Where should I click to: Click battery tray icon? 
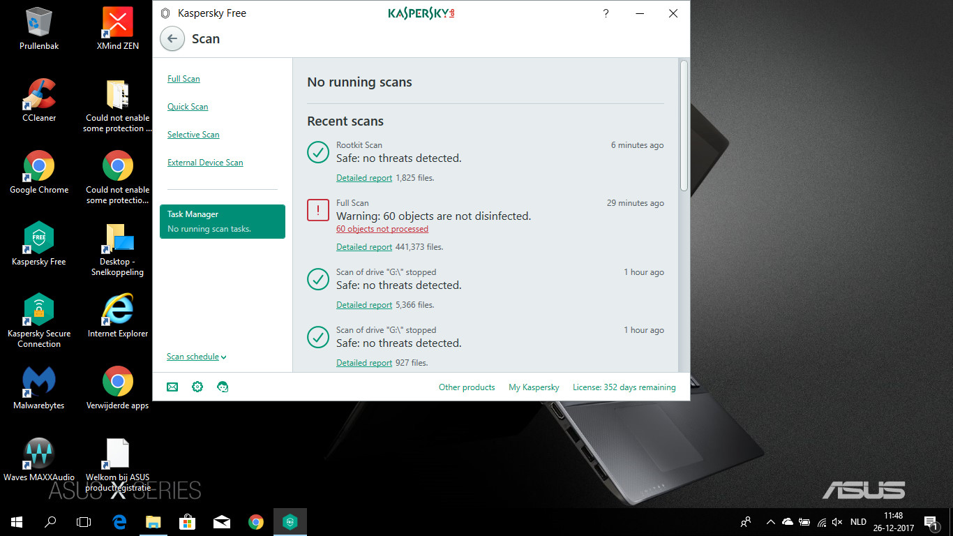(804, 521)
